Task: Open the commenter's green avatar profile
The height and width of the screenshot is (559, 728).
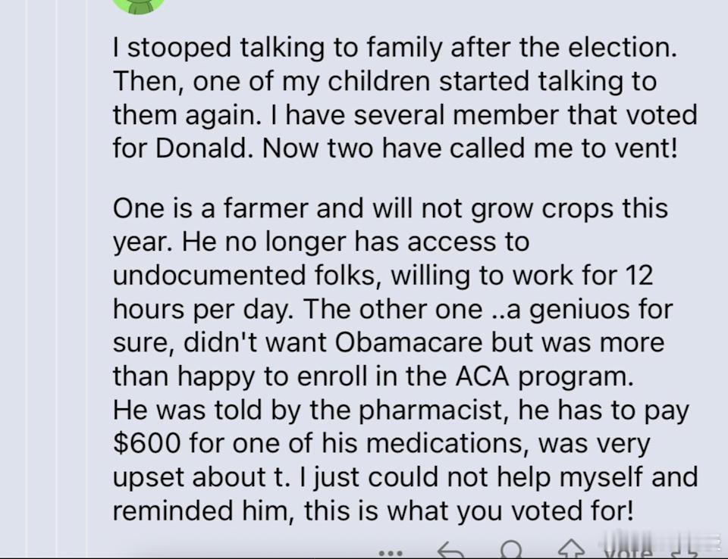Action: [138, 7]
